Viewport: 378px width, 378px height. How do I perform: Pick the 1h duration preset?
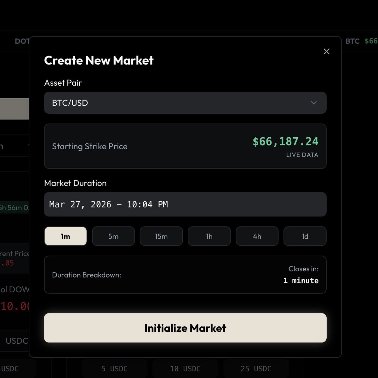coord(209,236)
